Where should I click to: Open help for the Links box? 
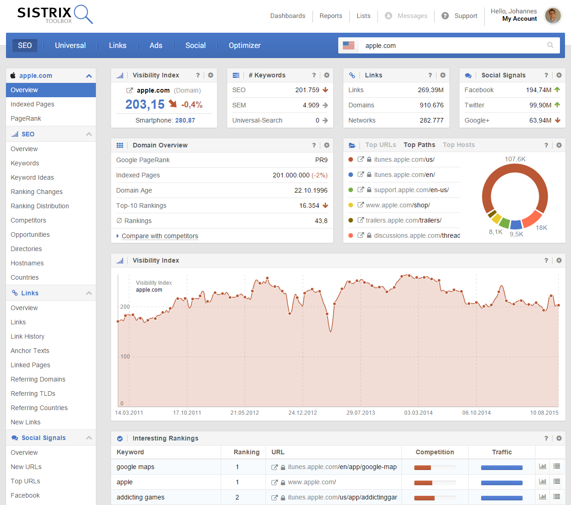tap(430, 75)
